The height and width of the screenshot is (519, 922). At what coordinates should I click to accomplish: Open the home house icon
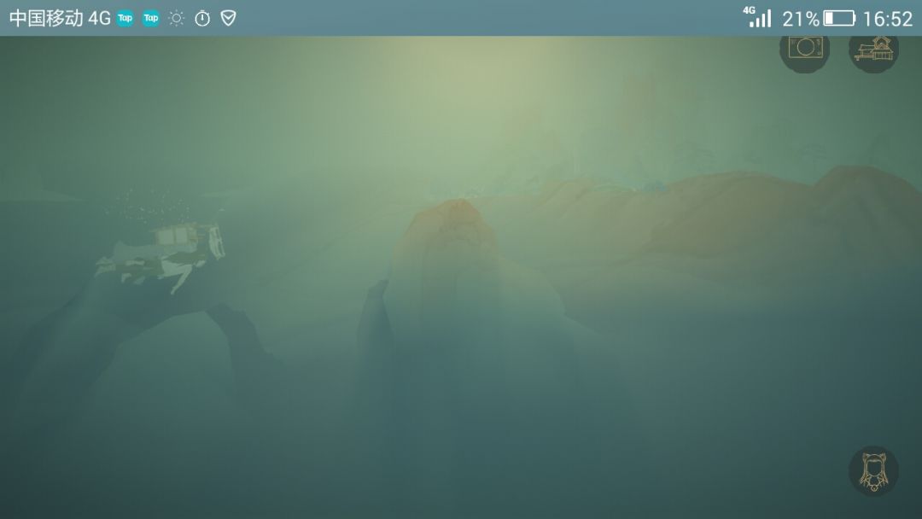[x=874, y=50]
